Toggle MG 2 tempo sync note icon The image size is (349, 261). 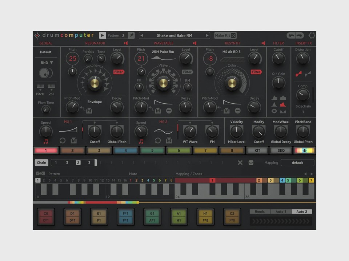pyautogui.click(x=141, y=141)
